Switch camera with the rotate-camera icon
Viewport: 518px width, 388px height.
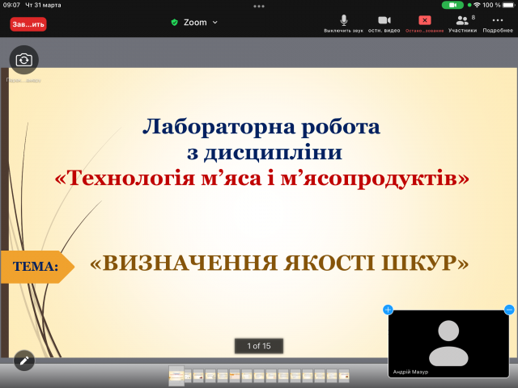point(24,60)
